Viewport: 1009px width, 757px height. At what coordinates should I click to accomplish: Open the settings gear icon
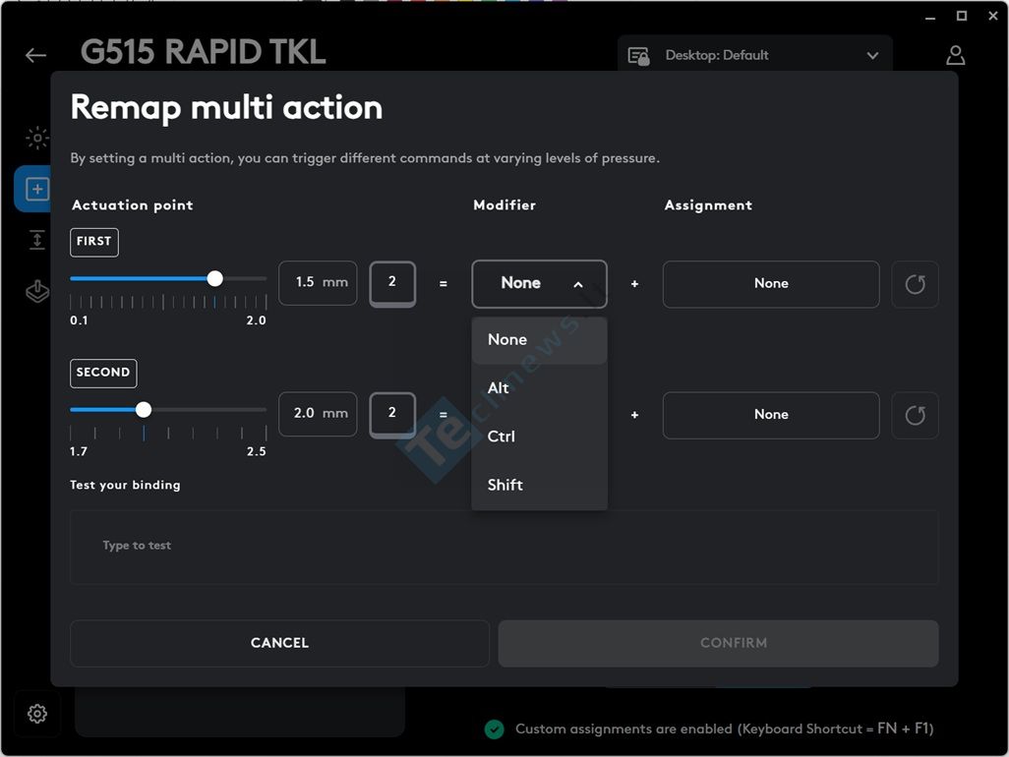click(37, 714)
